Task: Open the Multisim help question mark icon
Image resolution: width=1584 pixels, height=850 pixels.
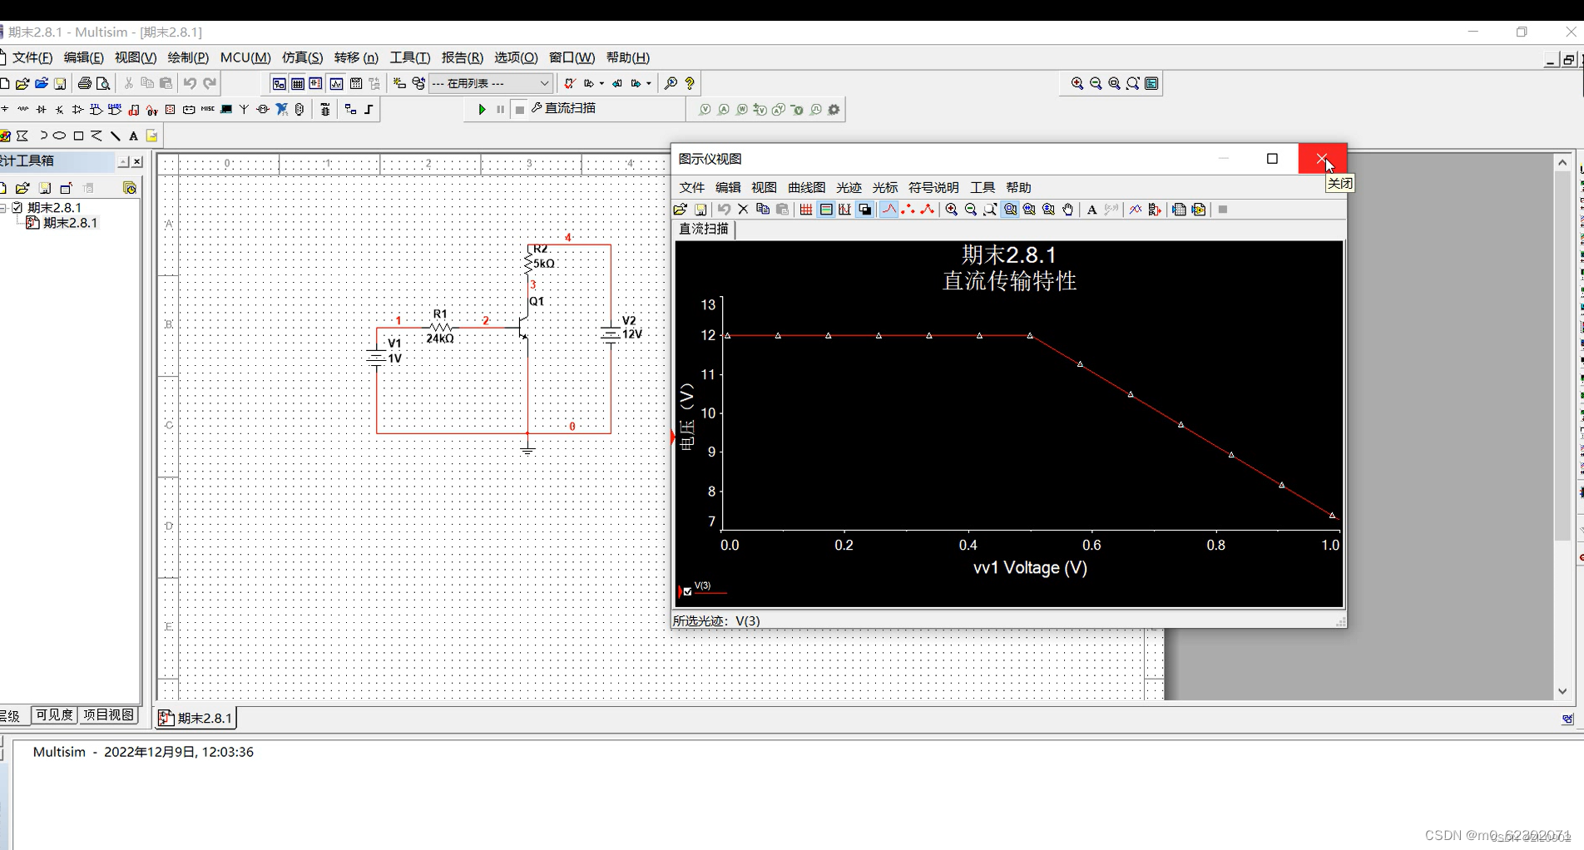Action: pos(690,83)
